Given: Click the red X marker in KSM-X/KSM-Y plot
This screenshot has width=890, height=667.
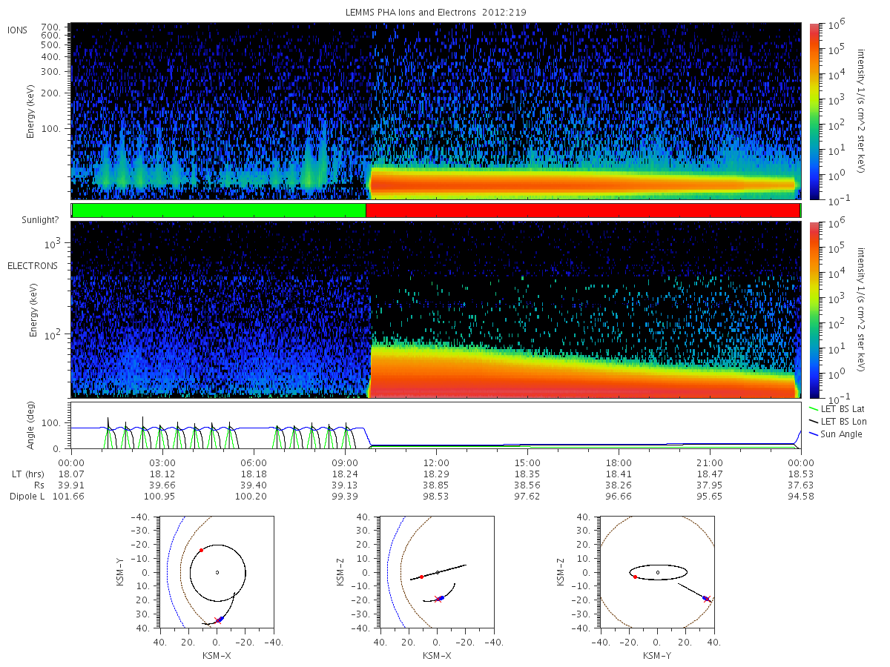Looking at the screenshot, I should [x=217, y=620].
